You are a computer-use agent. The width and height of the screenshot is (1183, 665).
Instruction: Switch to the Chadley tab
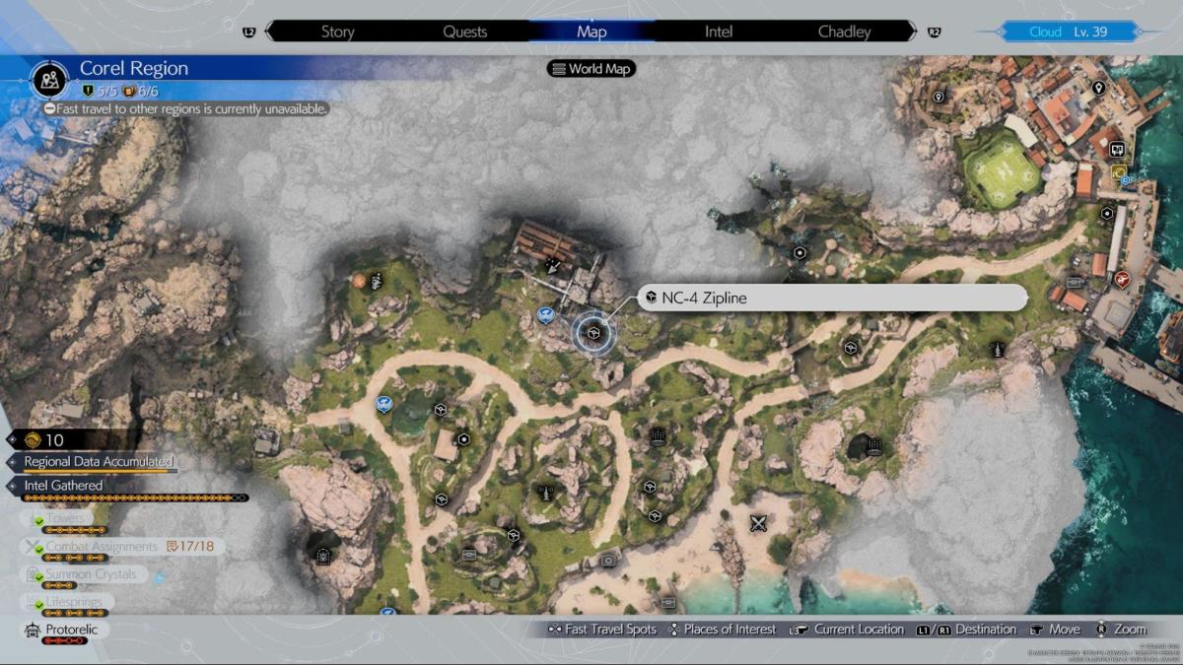tap(845, 32)
